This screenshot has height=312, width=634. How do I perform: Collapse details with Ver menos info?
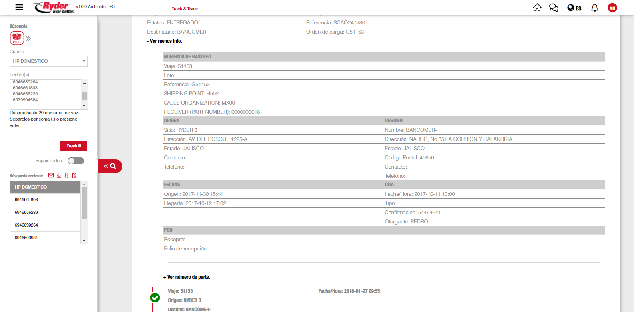165,41
